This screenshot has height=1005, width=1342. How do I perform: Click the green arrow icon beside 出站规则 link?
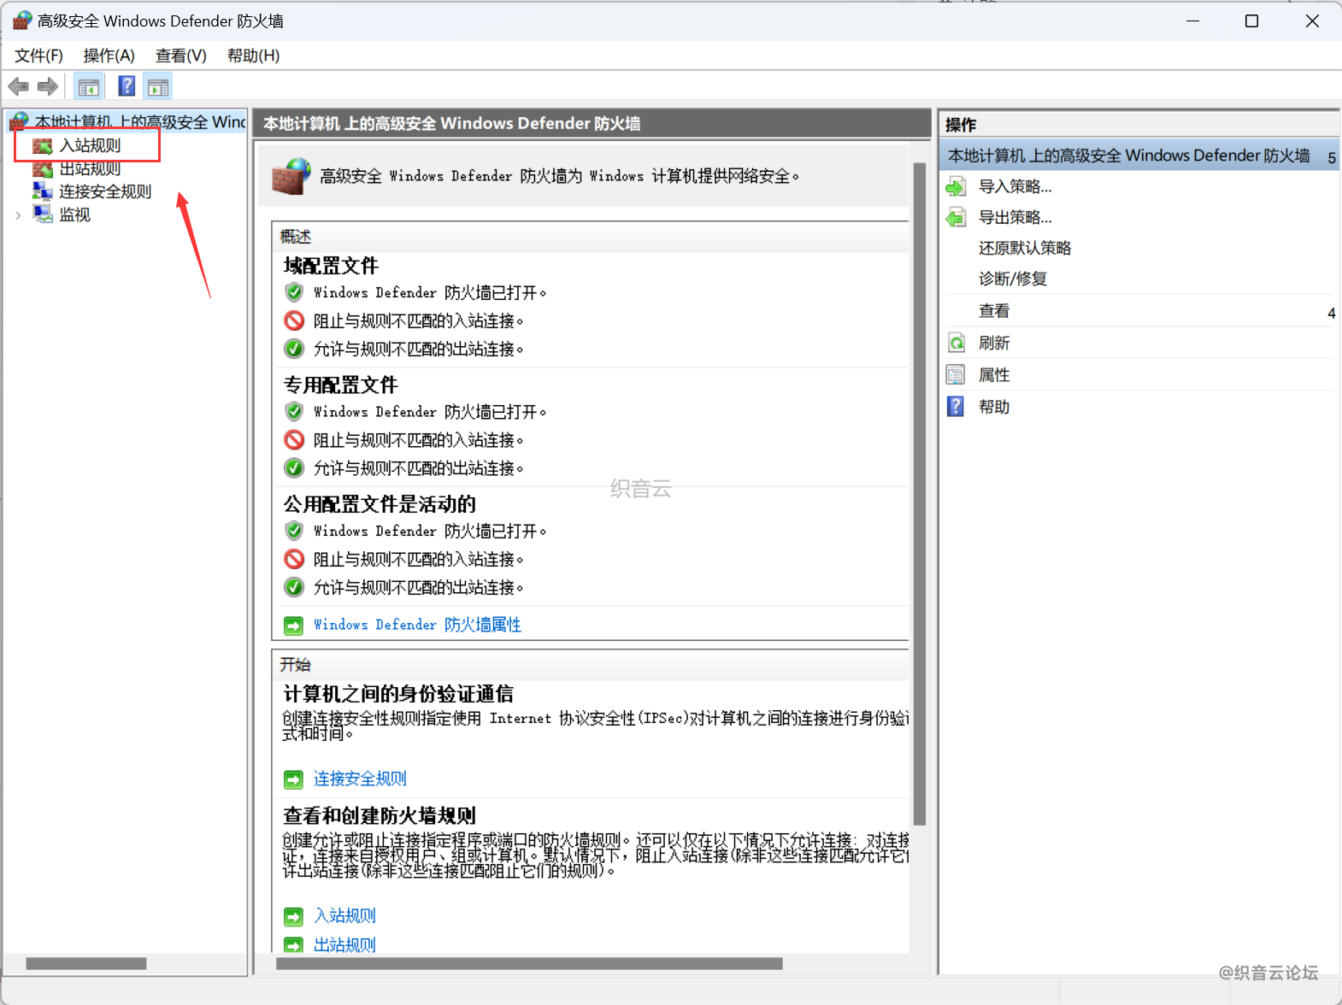[293, 945]
